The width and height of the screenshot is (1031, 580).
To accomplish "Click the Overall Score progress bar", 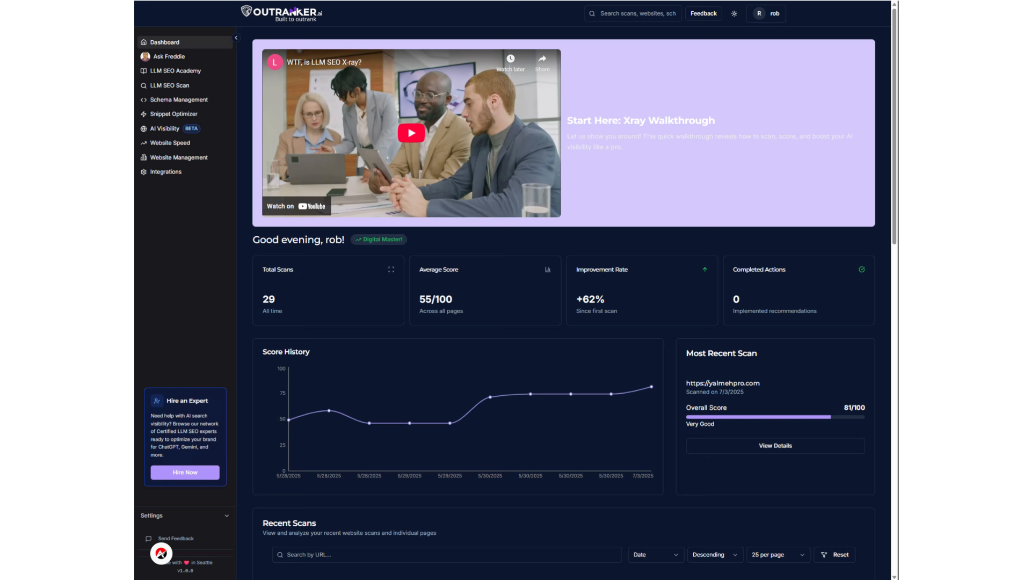I will (775, 417).
